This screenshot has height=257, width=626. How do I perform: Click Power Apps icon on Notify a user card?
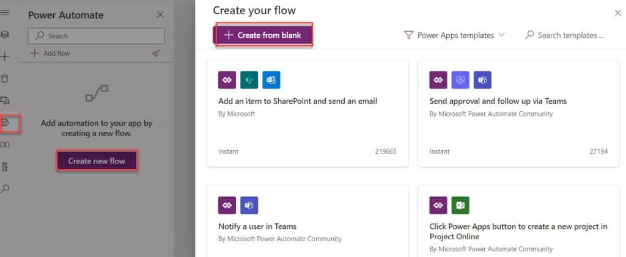pos(227,205)
